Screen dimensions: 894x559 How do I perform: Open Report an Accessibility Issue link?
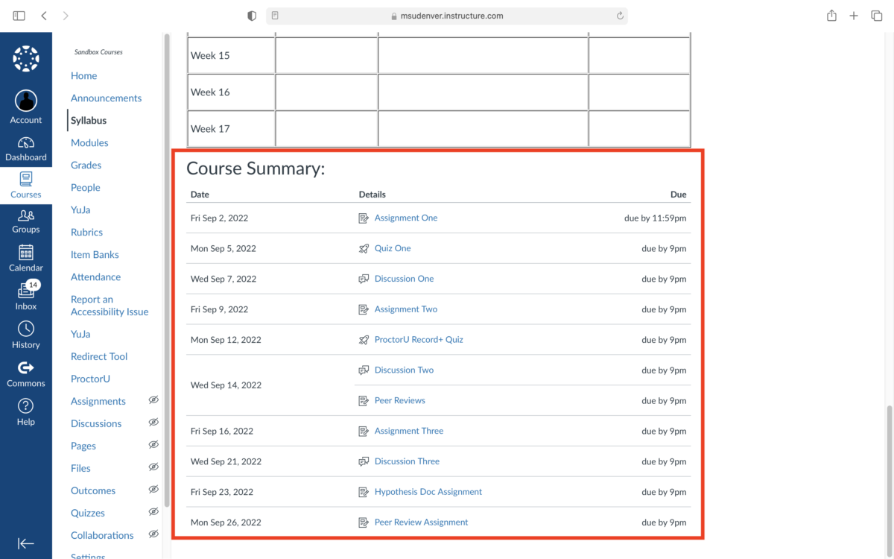[x=110, y=306]
